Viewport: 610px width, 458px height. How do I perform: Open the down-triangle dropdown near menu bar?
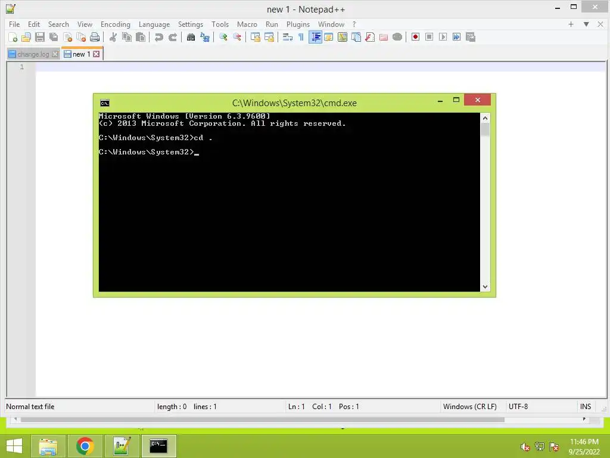click(x=586, y=24)
